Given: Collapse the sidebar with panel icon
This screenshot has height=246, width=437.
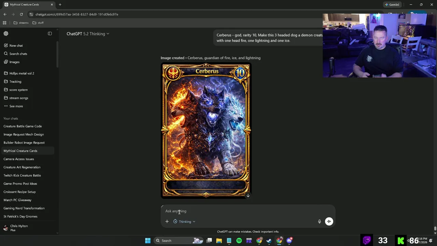Looking at the screenshot, I should tap(50, 33).
